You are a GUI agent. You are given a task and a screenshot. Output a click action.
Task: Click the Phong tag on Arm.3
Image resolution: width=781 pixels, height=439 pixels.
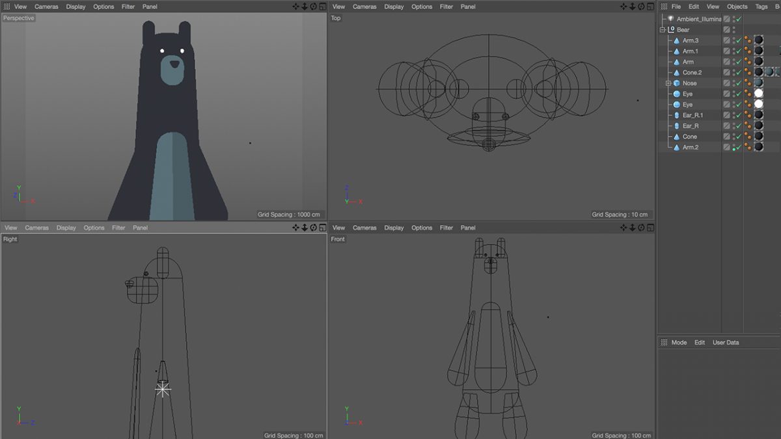(x=748, y=40)
